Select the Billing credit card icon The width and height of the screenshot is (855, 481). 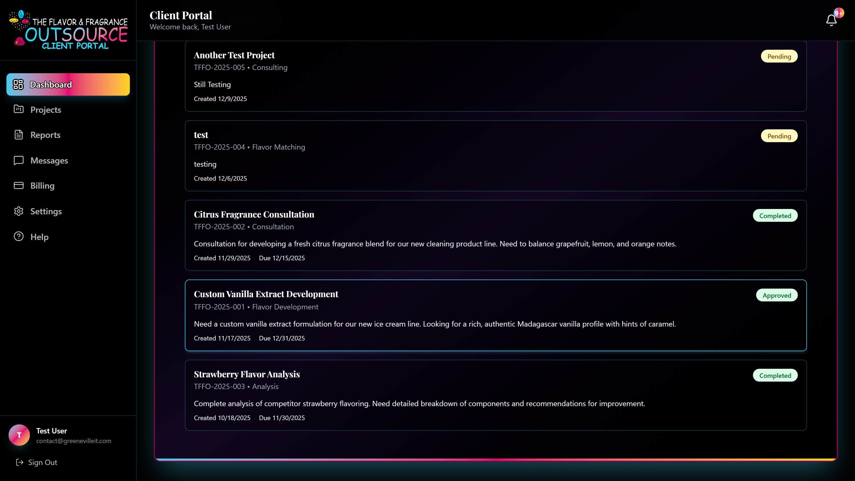pyautogui.click(x=18, y=185)
